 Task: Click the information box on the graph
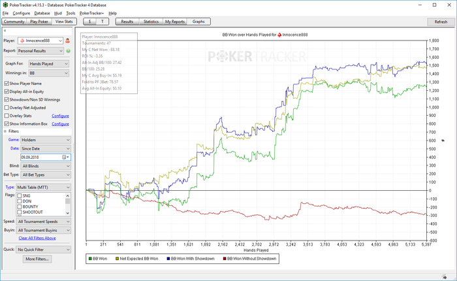pos(109,63)
